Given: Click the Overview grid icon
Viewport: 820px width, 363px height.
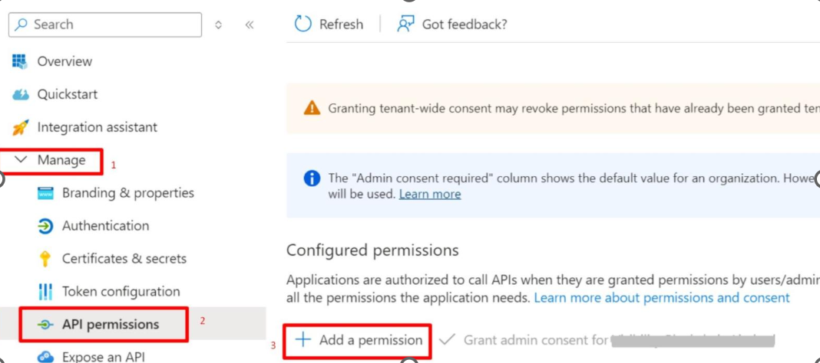Looking at the screenshot, I should click(20, 61).
